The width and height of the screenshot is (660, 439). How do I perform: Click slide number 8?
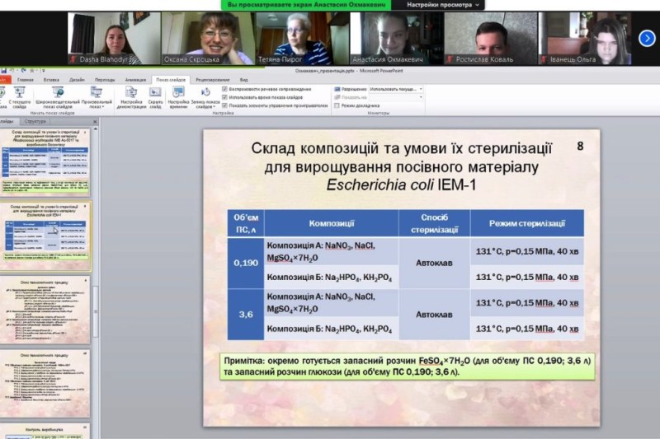[x=580, y=146]
